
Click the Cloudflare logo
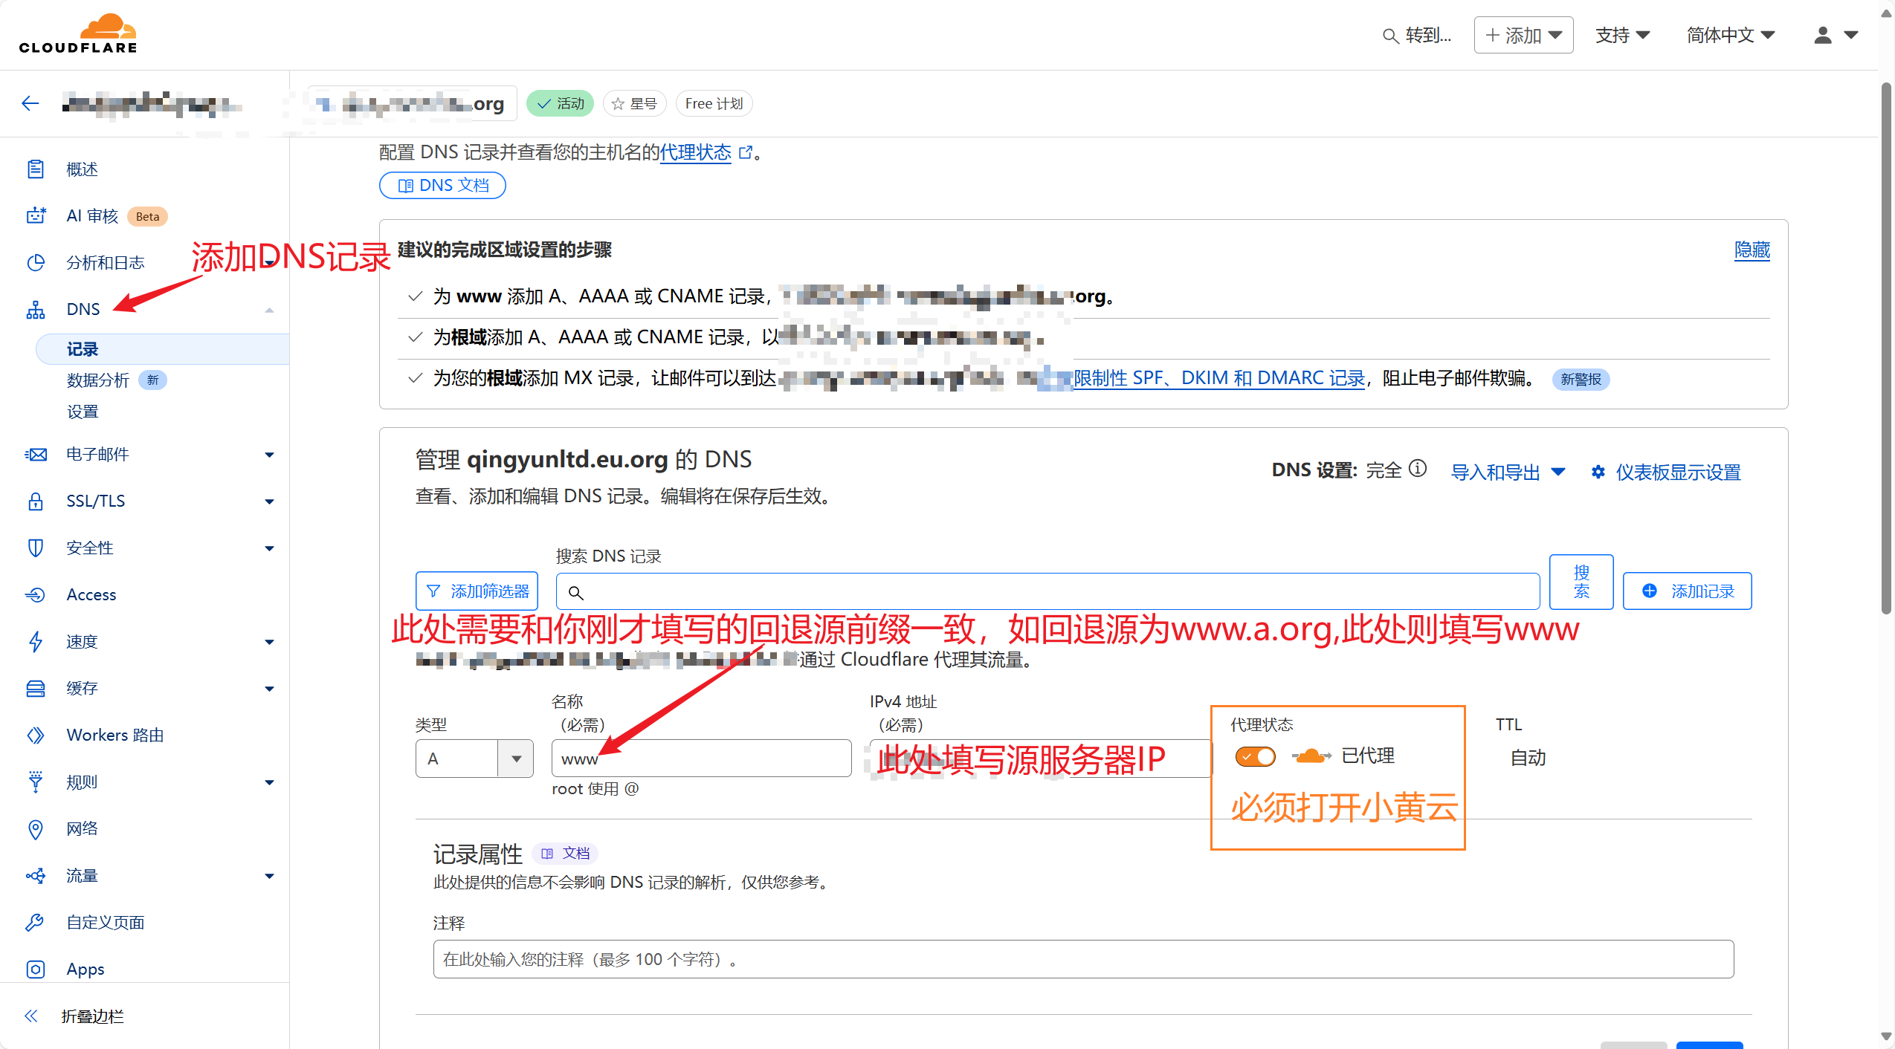(x=78, y=34)
